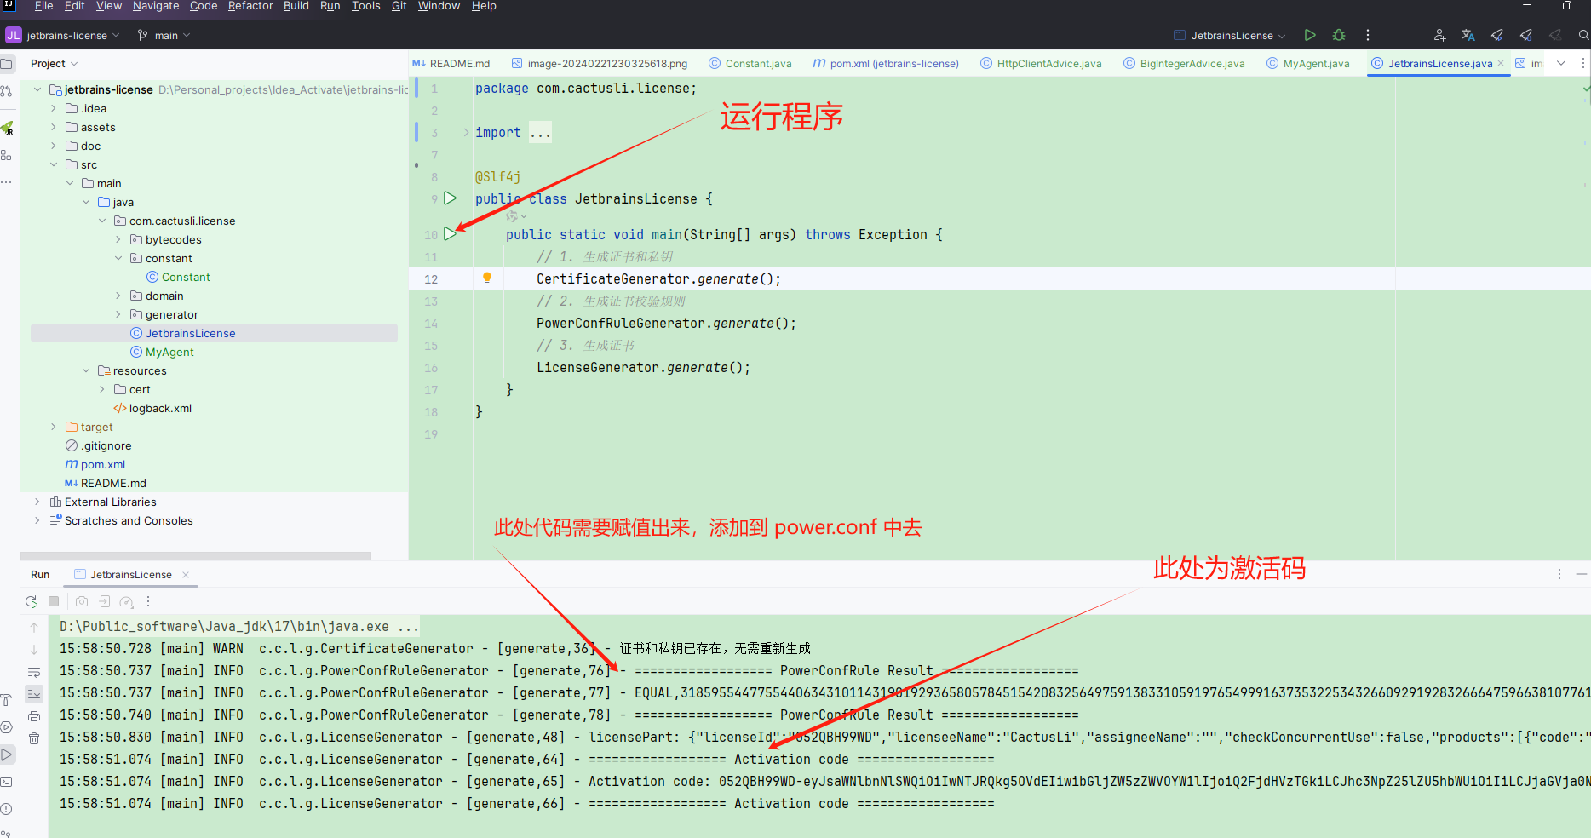
Task: Expand the generator package
Action: 118,314
